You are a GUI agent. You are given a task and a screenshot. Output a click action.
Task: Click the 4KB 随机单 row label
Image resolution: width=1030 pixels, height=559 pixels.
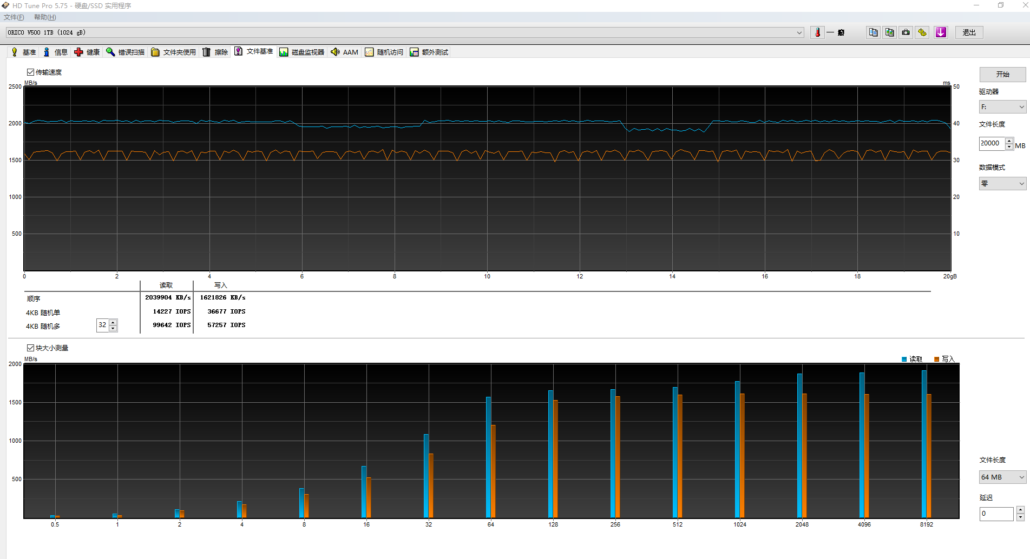tap(43, 312)
